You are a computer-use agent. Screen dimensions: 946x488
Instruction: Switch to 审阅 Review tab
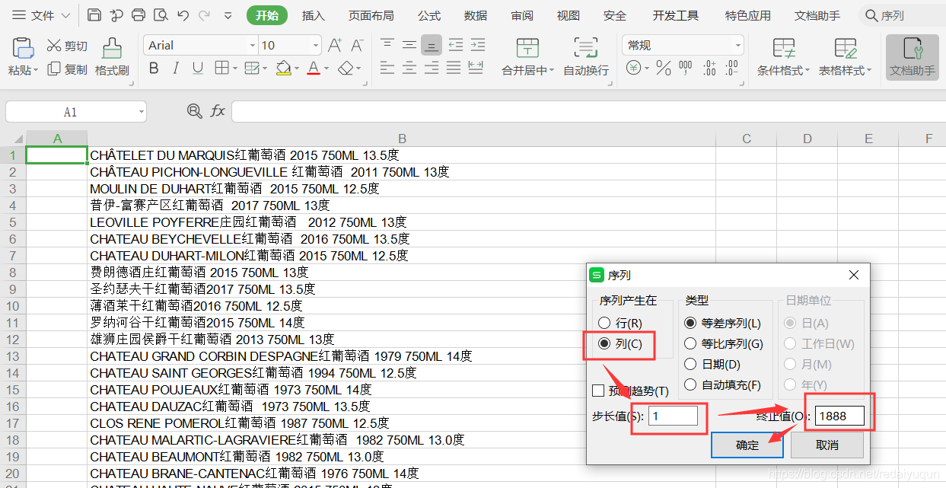(522, 15)
